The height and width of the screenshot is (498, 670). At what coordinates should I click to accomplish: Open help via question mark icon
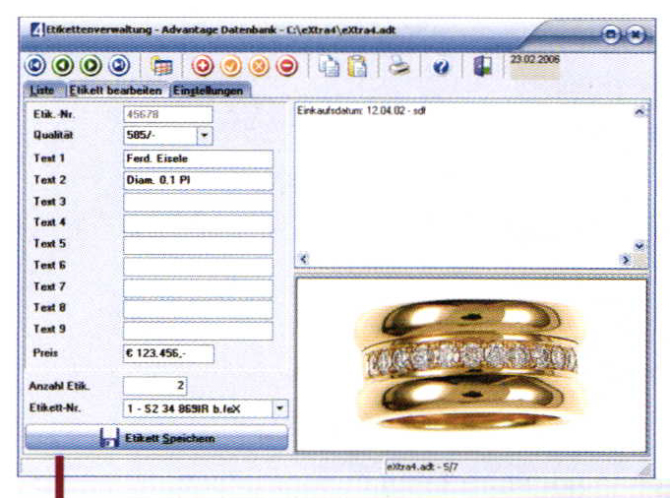[x=441, y=67]
